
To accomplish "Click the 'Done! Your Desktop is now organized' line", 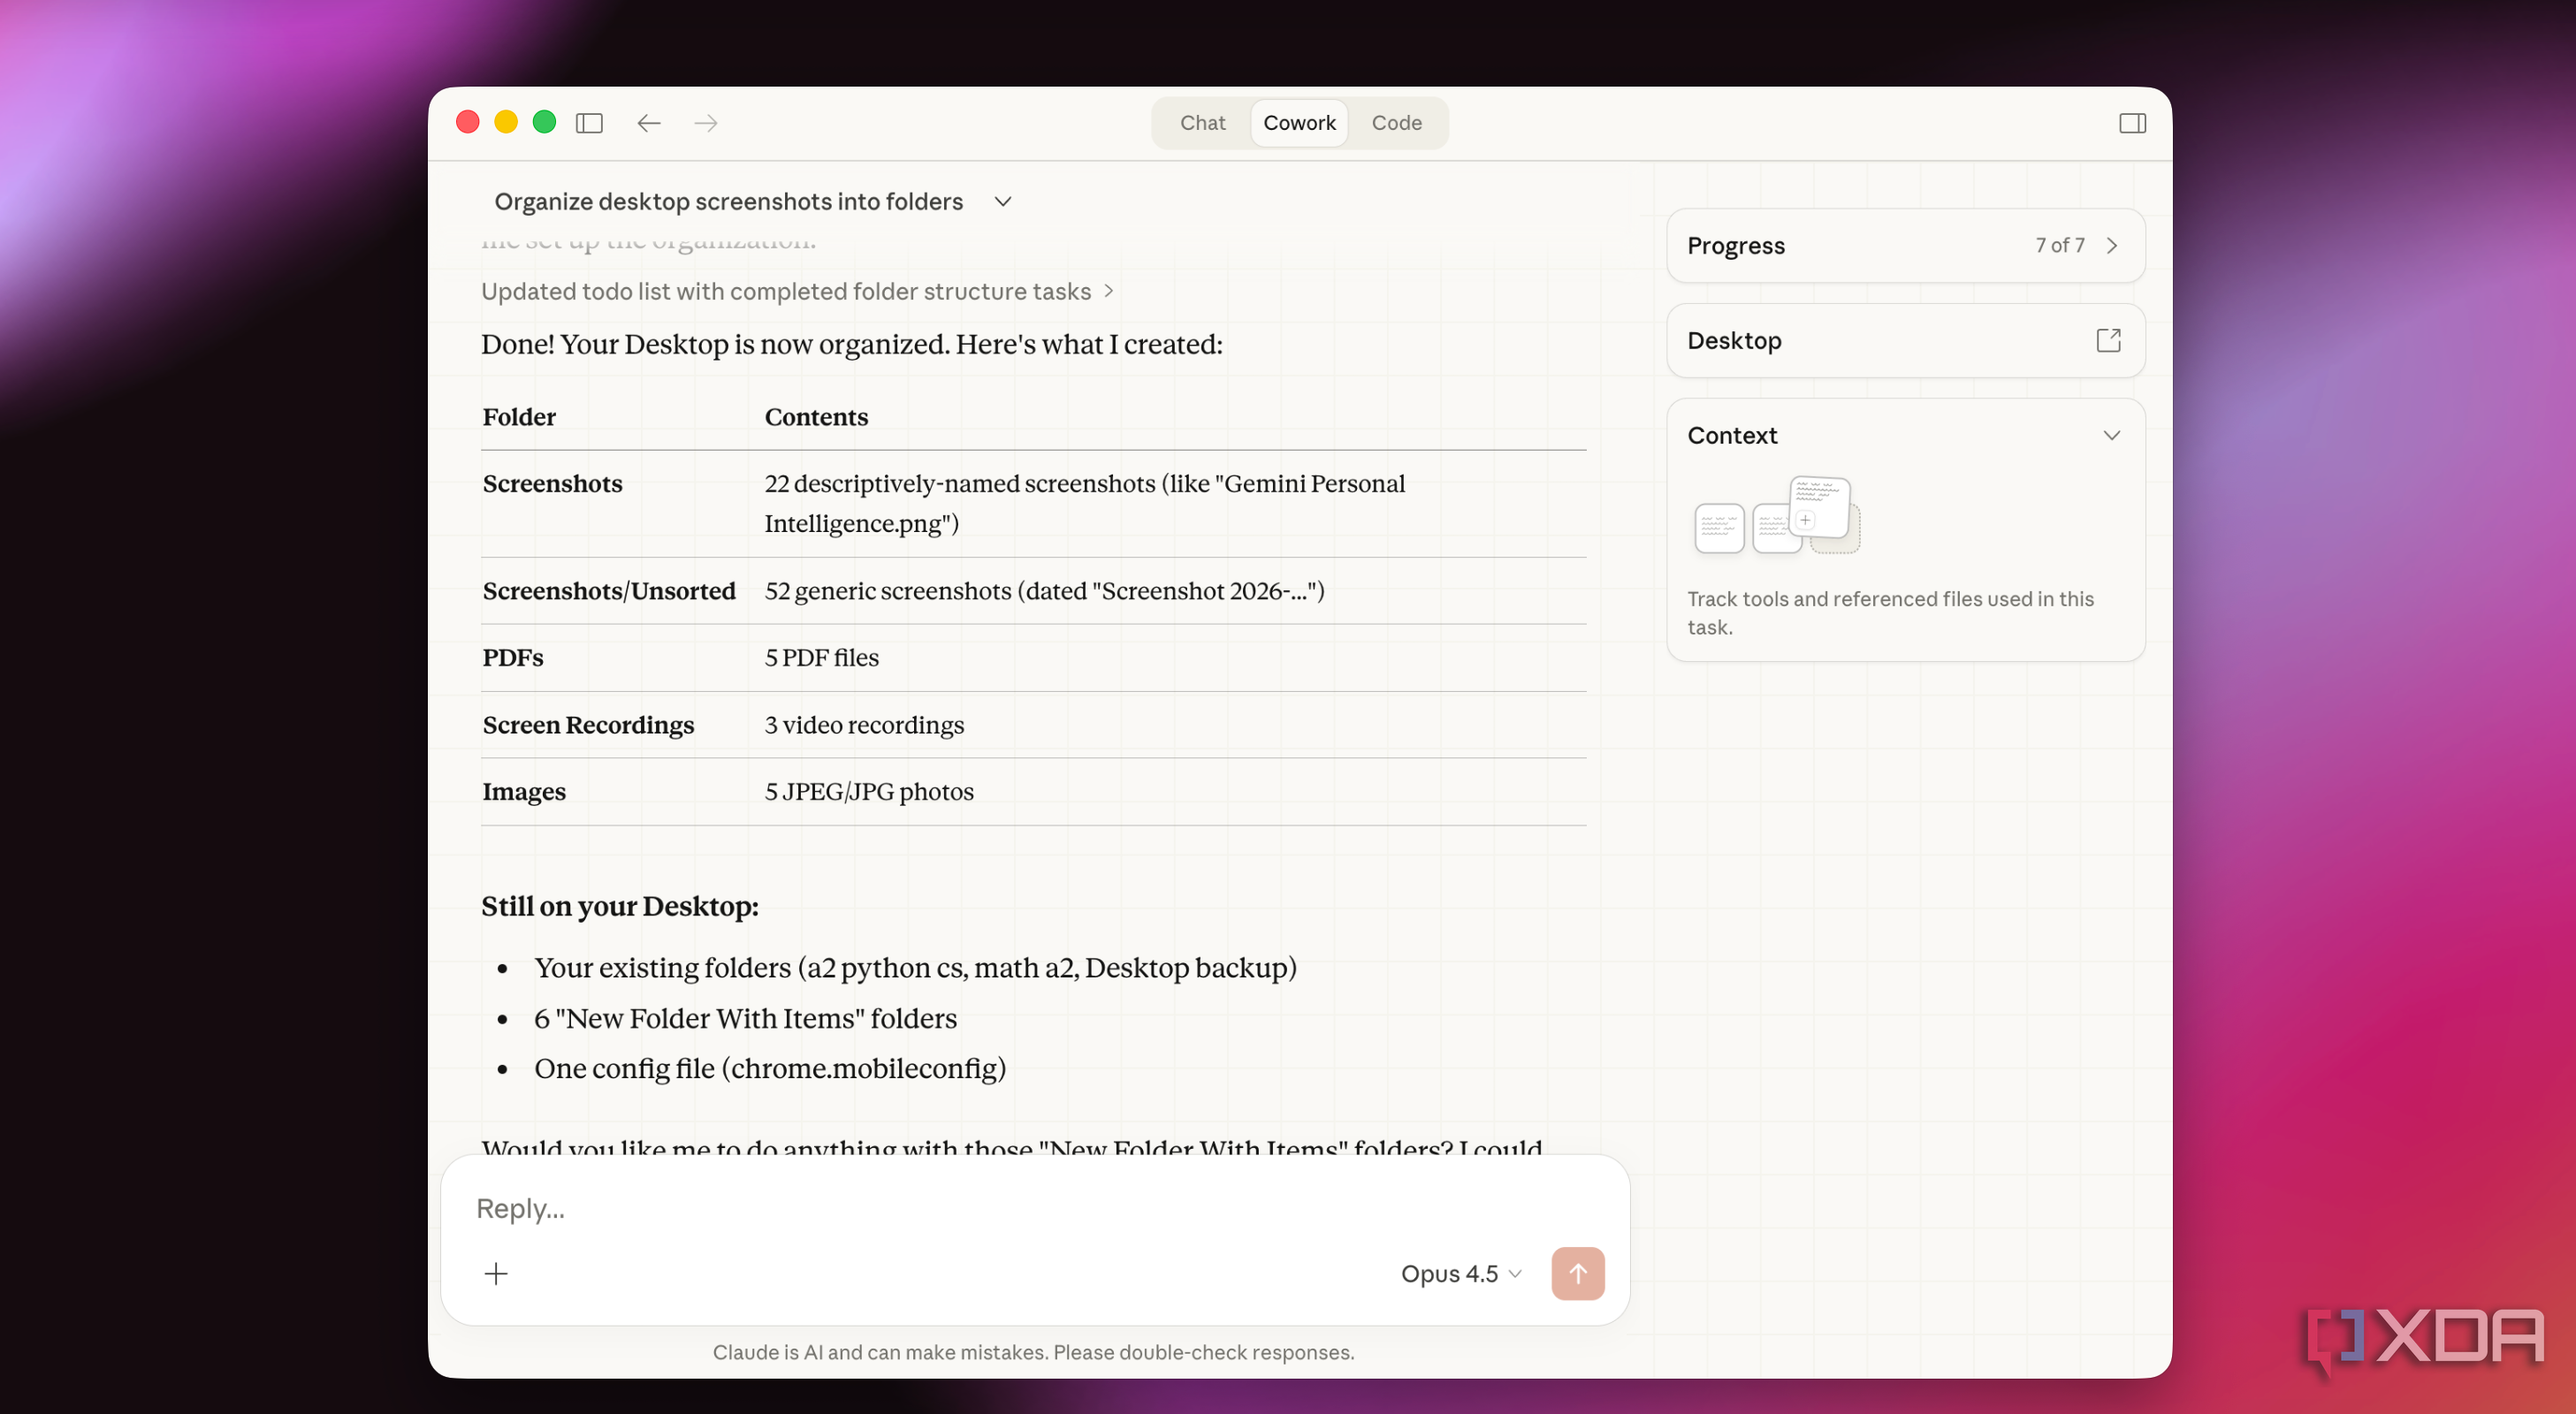I will (x=851, y=344).
